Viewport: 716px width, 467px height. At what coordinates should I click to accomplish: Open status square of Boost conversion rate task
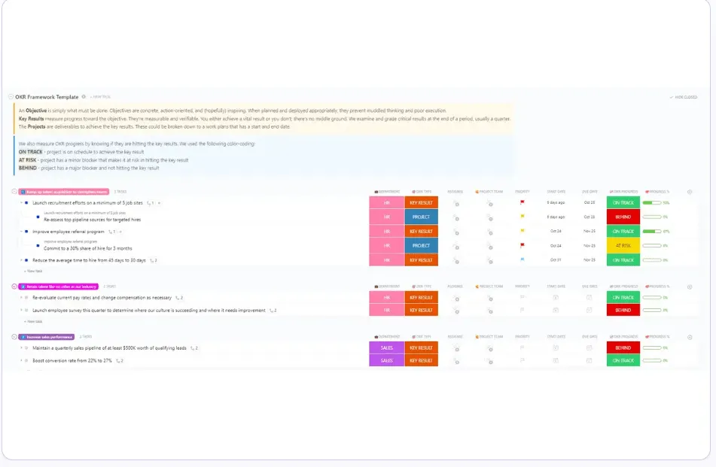26,361
